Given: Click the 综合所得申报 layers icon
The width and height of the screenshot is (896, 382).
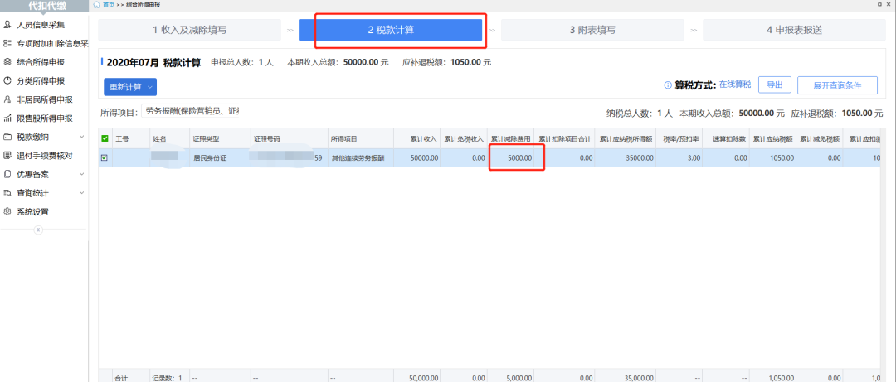Looking at the screenshot, I should [7, 61].
